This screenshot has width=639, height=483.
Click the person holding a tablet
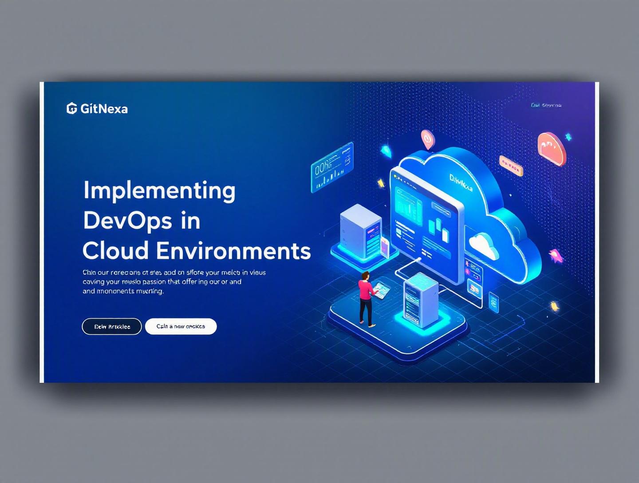(367, 299)
